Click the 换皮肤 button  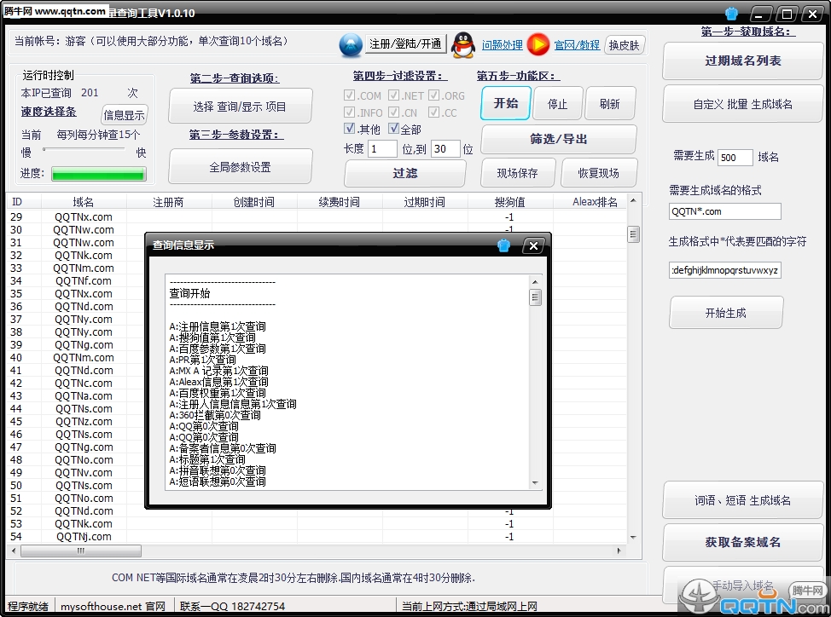(625, 45)
